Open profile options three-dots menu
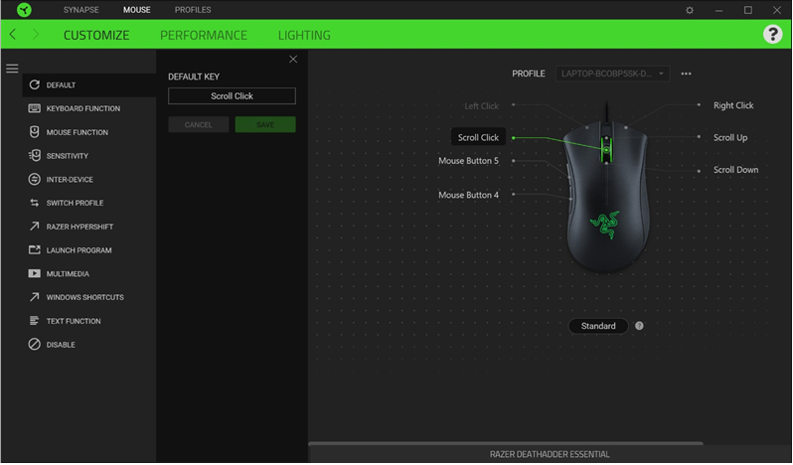This screenshot has height=465, width=793. pos(686,74)
